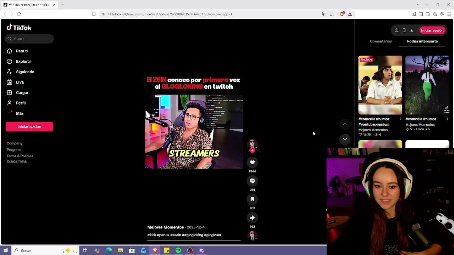Follow the creator with the red plus badge
Screen dimensions: 454x255
click(x=252, y=150)
